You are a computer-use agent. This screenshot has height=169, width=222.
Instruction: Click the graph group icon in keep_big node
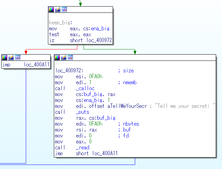64,10
